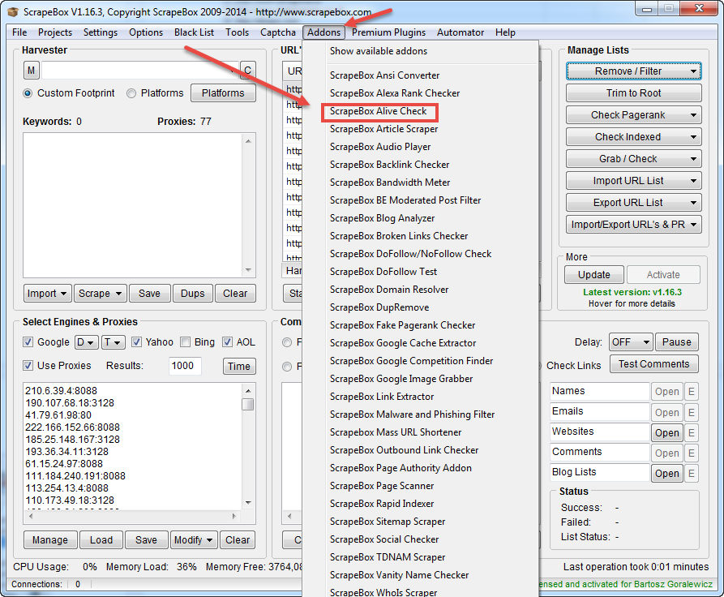Click the Results count input field
This screenshot has height=597, width=724.
[x=185, y=366]
